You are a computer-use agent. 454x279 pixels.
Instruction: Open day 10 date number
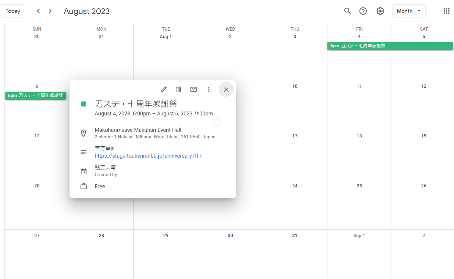point(295,86)
